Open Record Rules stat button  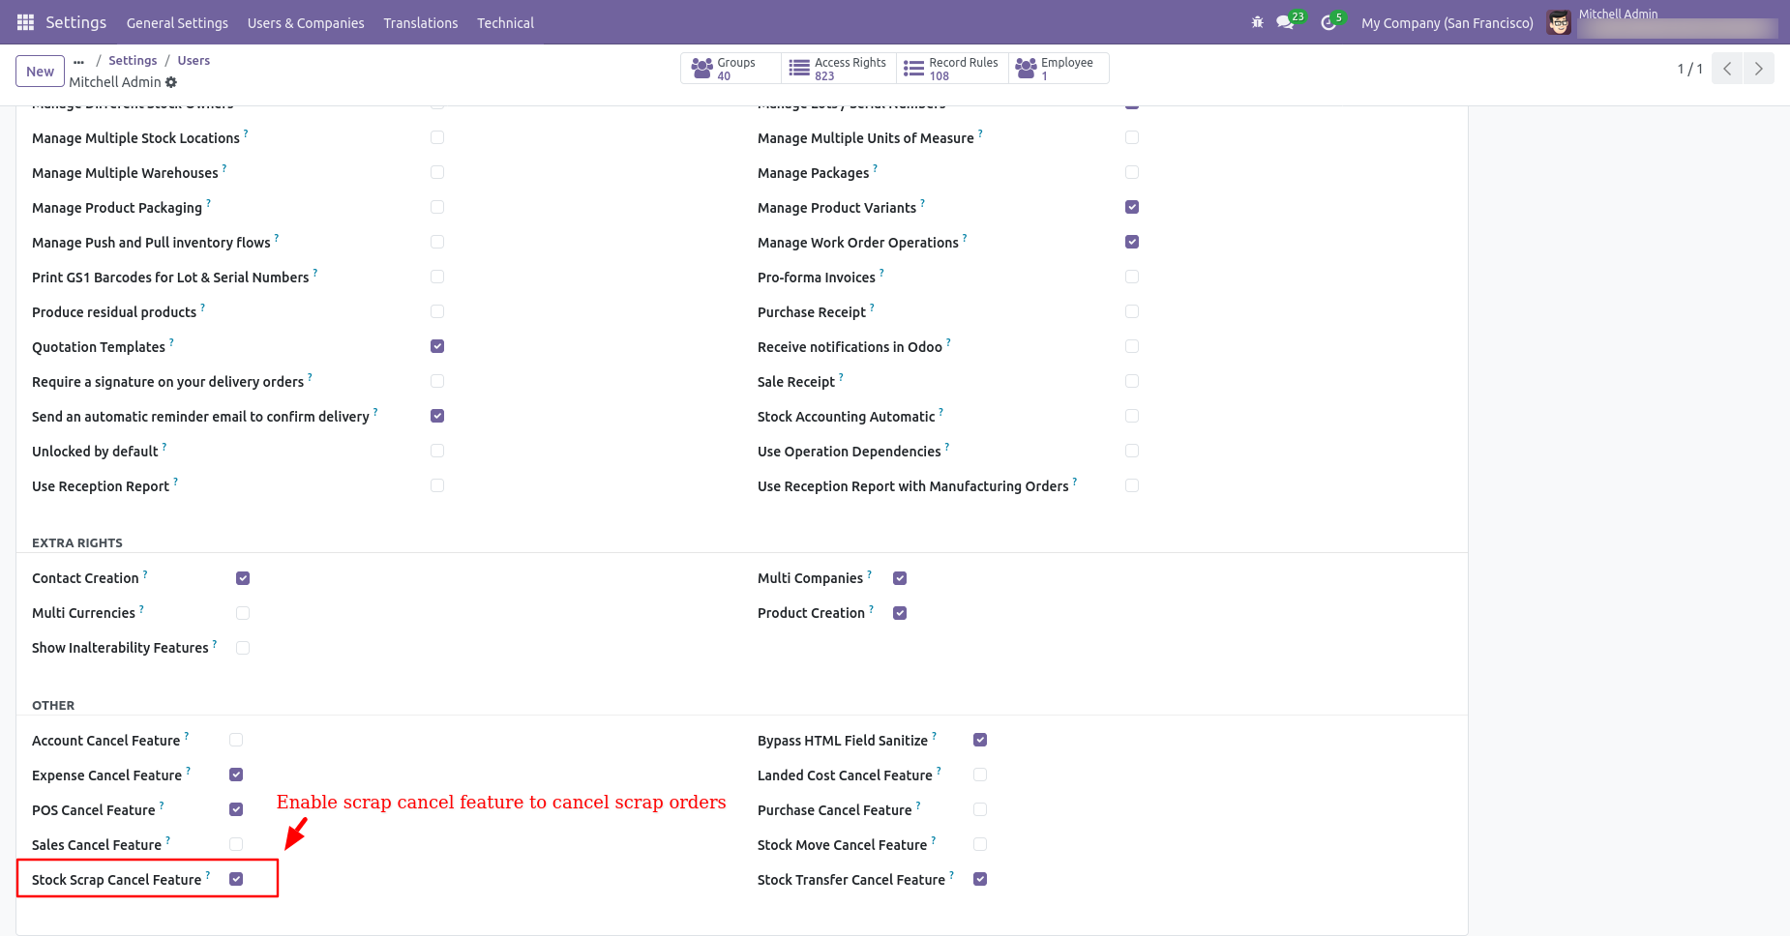coord(952,69)
